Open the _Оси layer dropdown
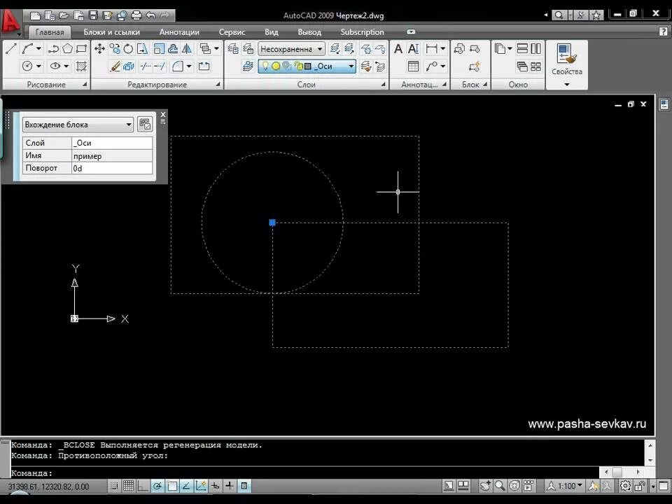Image resolution: width=672 pixels, height=504 pixels. click(x=307, y=66)
